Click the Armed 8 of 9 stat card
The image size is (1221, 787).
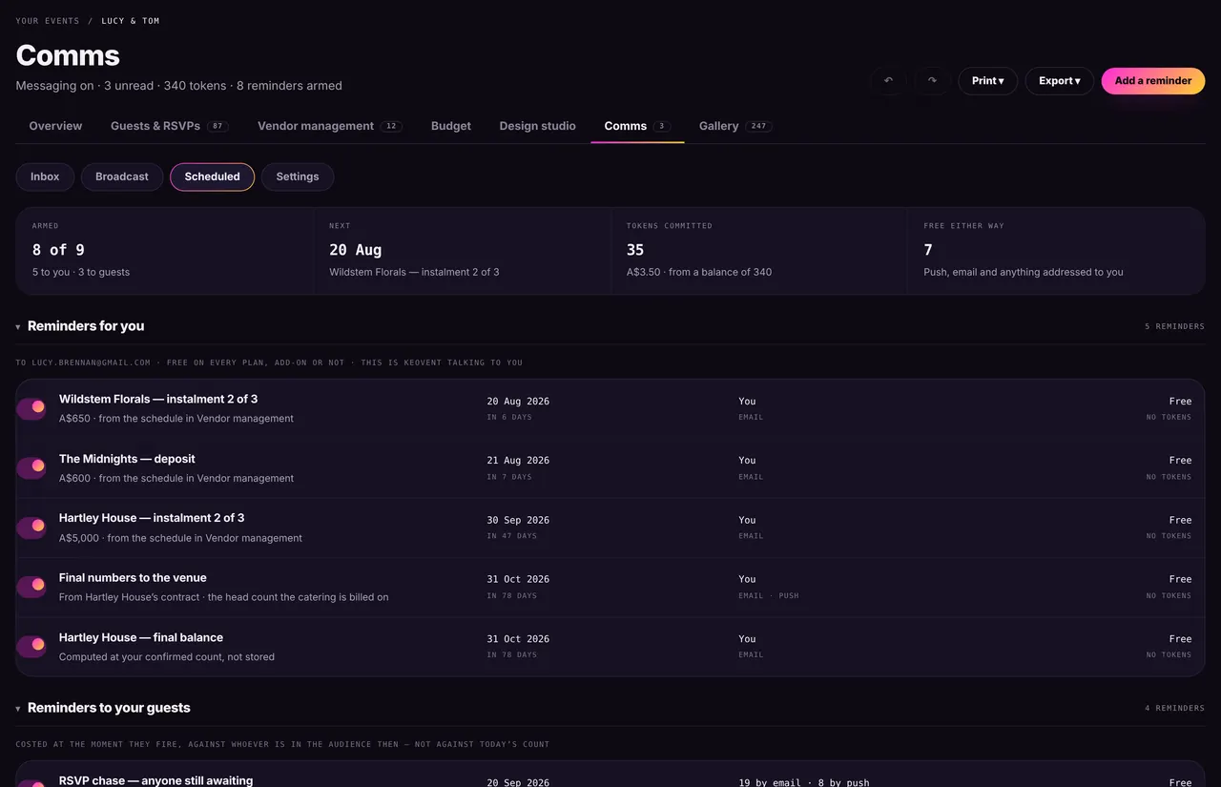pyautogui.click(x=164, y=251)
